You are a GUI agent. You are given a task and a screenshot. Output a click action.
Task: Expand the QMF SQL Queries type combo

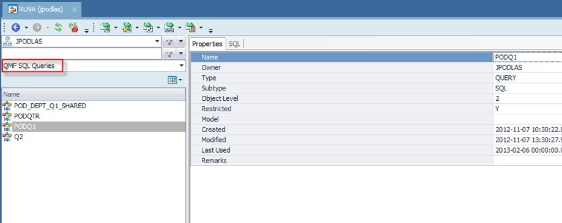tap(182, 65)
